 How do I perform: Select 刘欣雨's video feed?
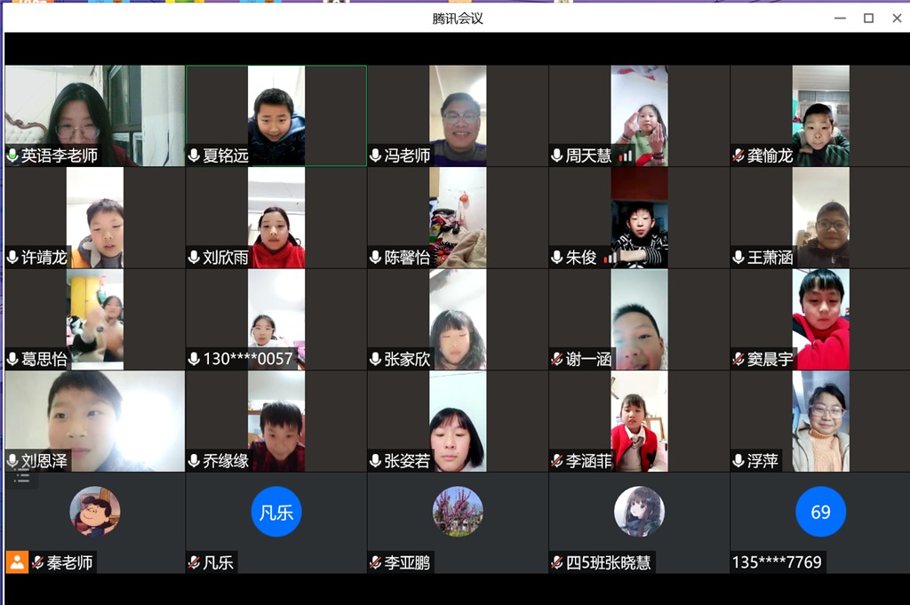276,218
